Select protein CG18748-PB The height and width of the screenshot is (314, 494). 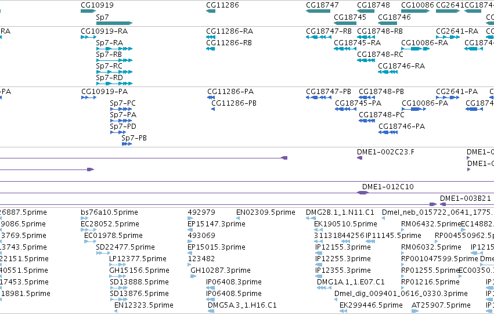(381, 91)
